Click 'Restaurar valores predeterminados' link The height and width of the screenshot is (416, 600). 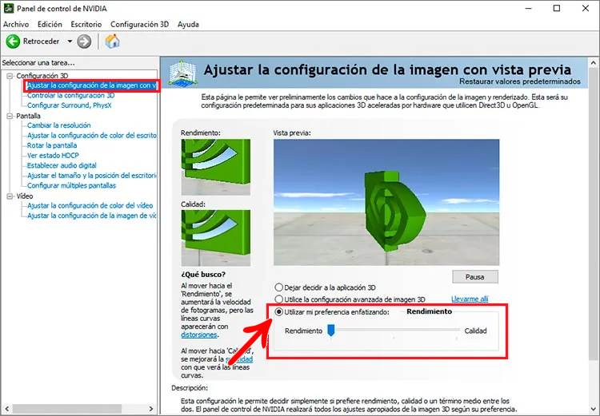520,81
